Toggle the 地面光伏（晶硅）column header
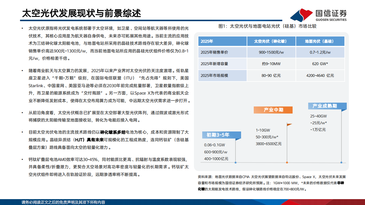The width and height of the screenshot is (365, 205). point(321,41)
